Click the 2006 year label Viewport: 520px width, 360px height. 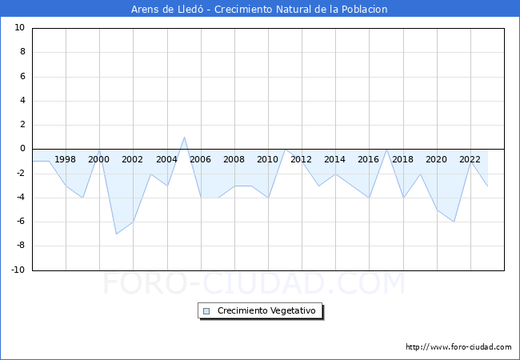pyautogui.click(x=200, y=159)
